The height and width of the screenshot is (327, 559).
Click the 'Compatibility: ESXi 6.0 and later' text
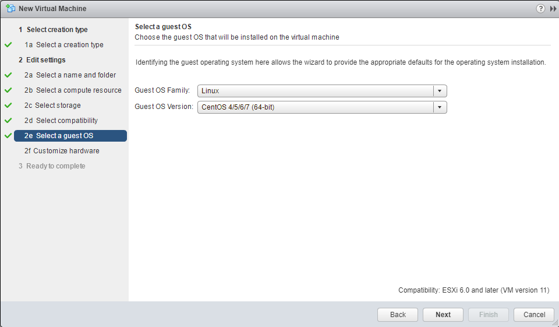coord(474,290)
